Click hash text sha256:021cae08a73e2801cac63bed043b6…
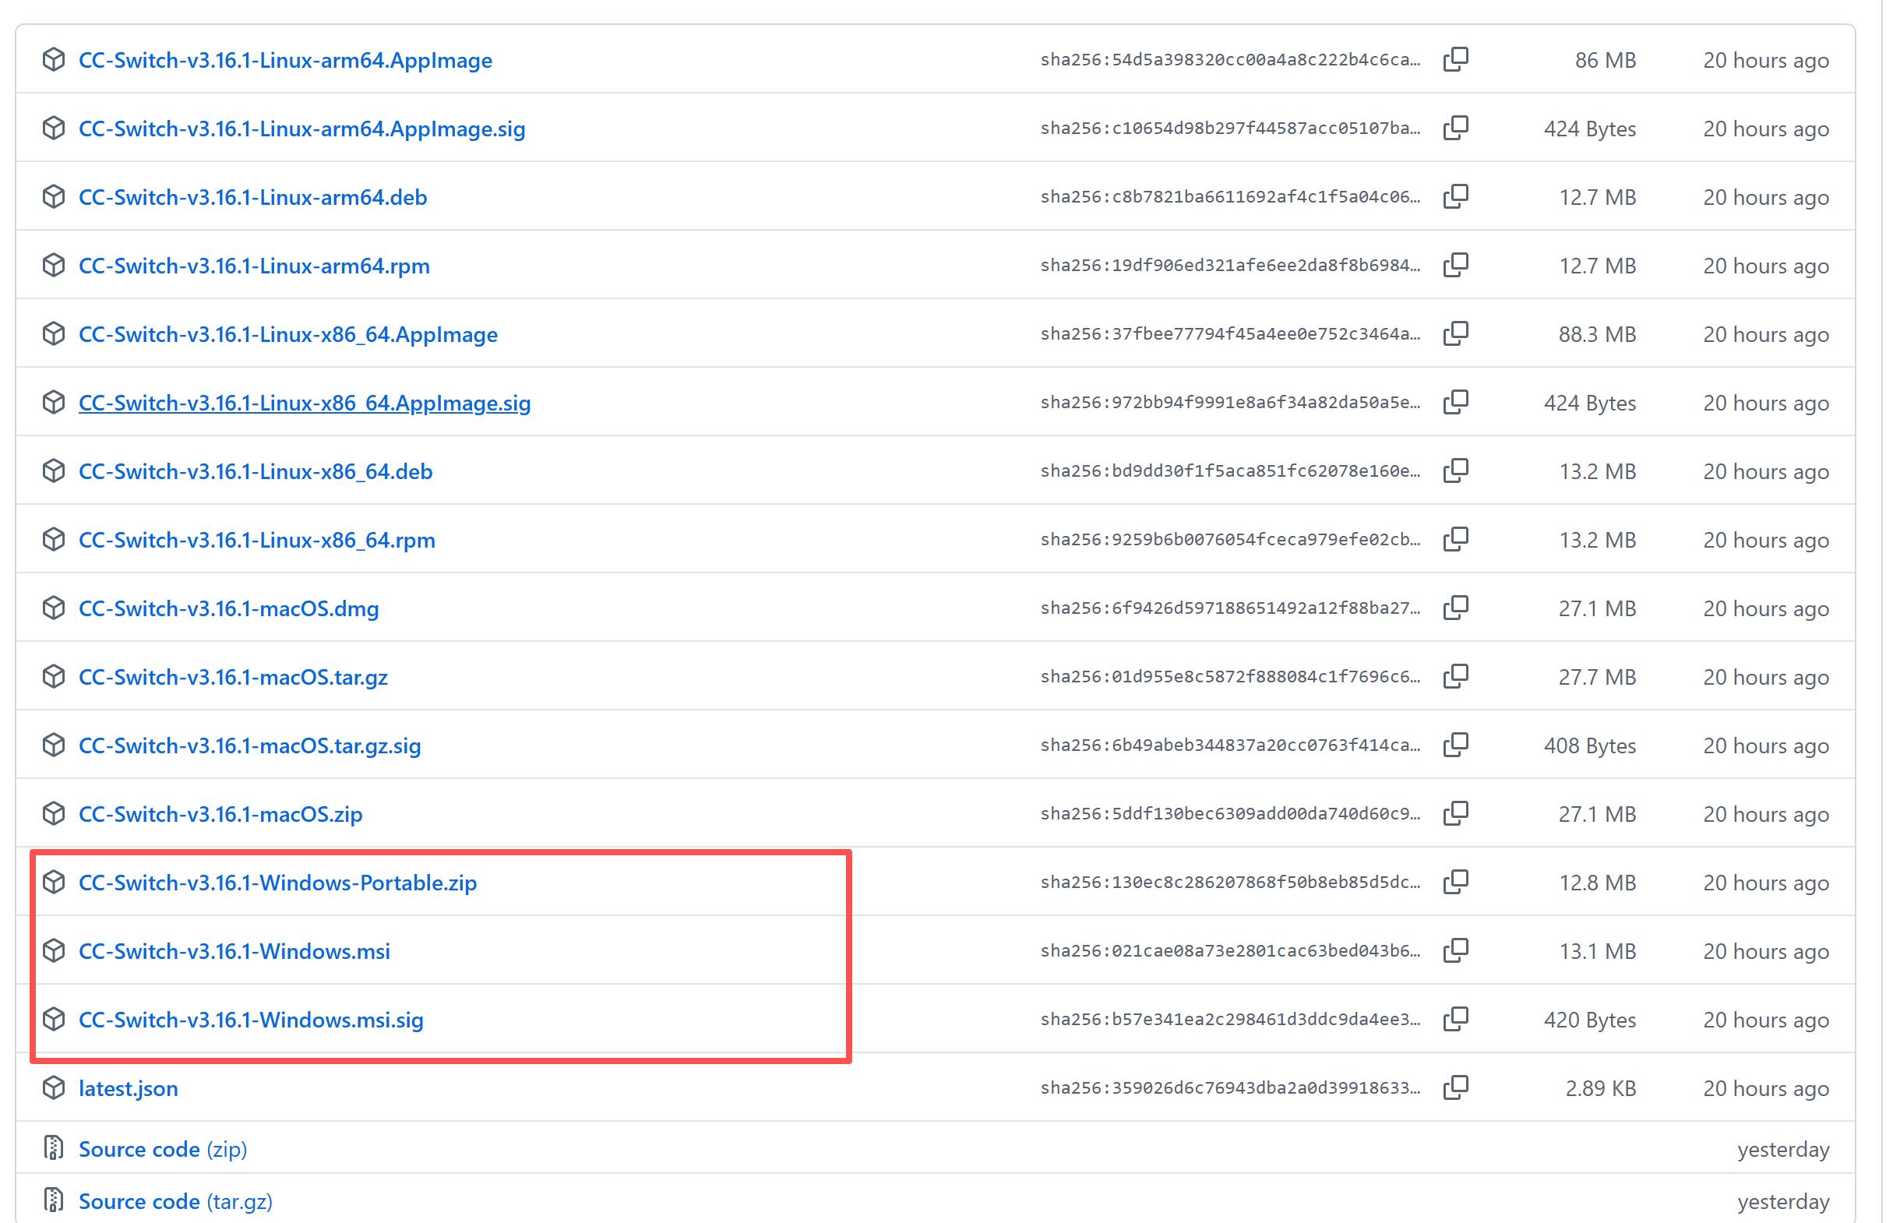The width and height of the screenshot is (1893, 1223). 1230,950
